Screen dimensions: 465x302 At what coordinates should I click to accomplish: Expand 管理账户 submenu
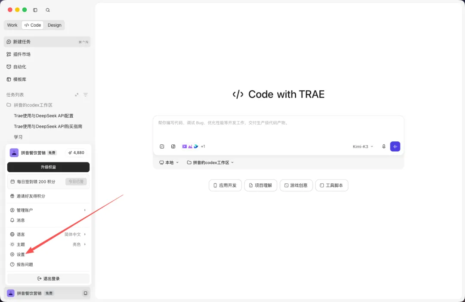(x=48, y=210)
